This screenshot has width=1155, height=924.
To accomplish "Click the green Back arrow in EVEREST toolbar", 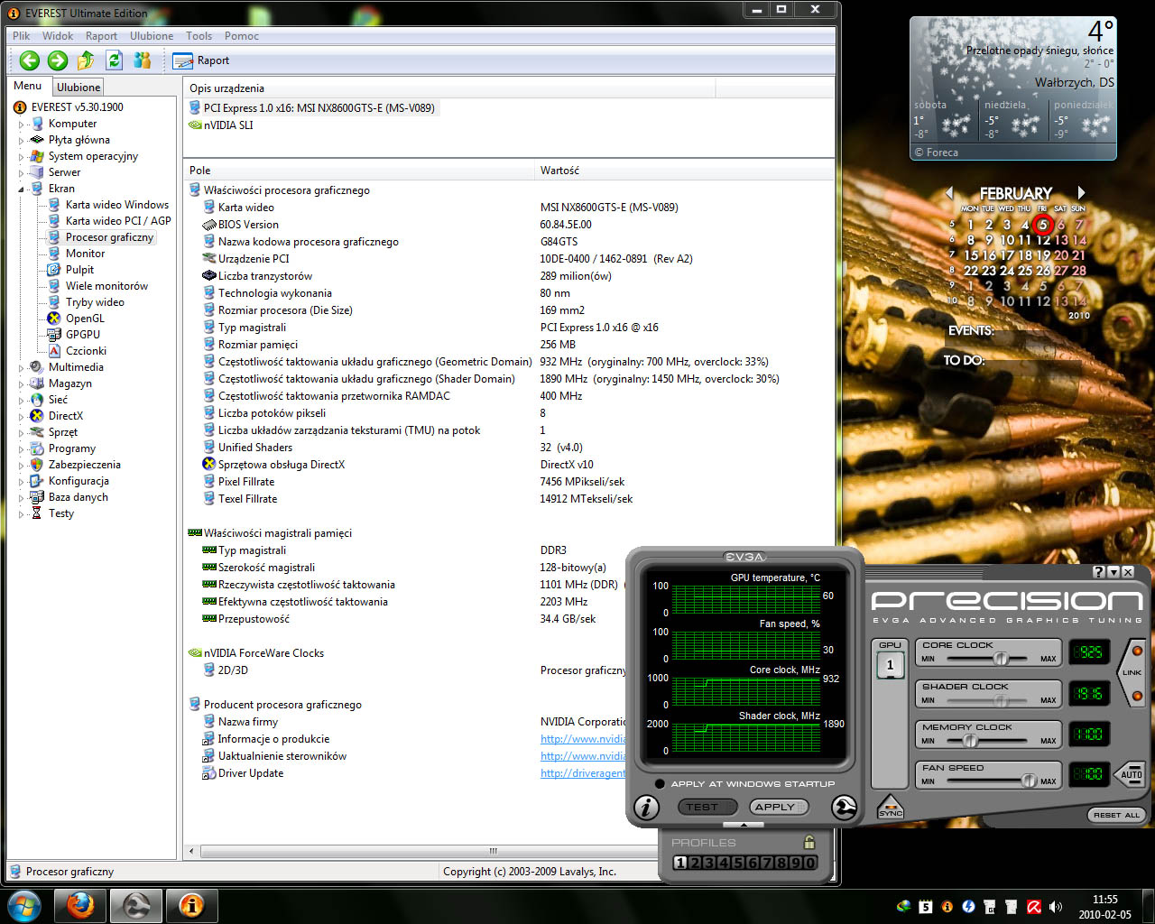I will click(30, 60).
